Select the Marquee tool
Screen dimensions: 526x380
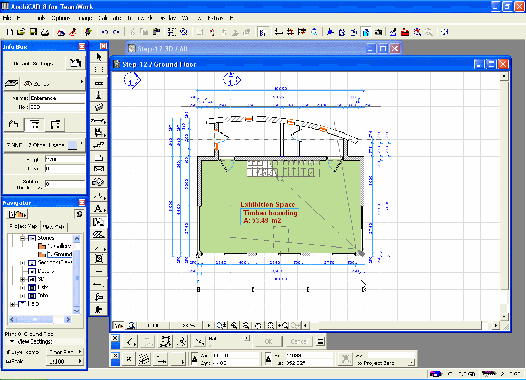click(99, 69)
